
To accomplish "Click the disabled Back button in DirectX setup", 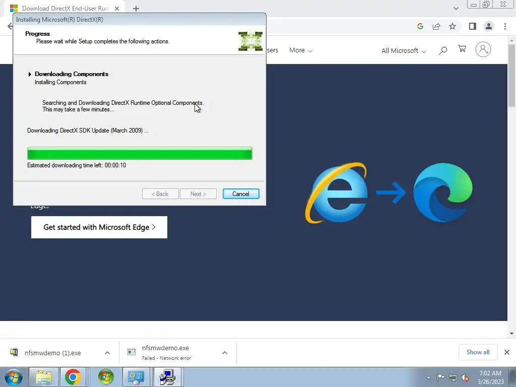I will coord(160,194).
